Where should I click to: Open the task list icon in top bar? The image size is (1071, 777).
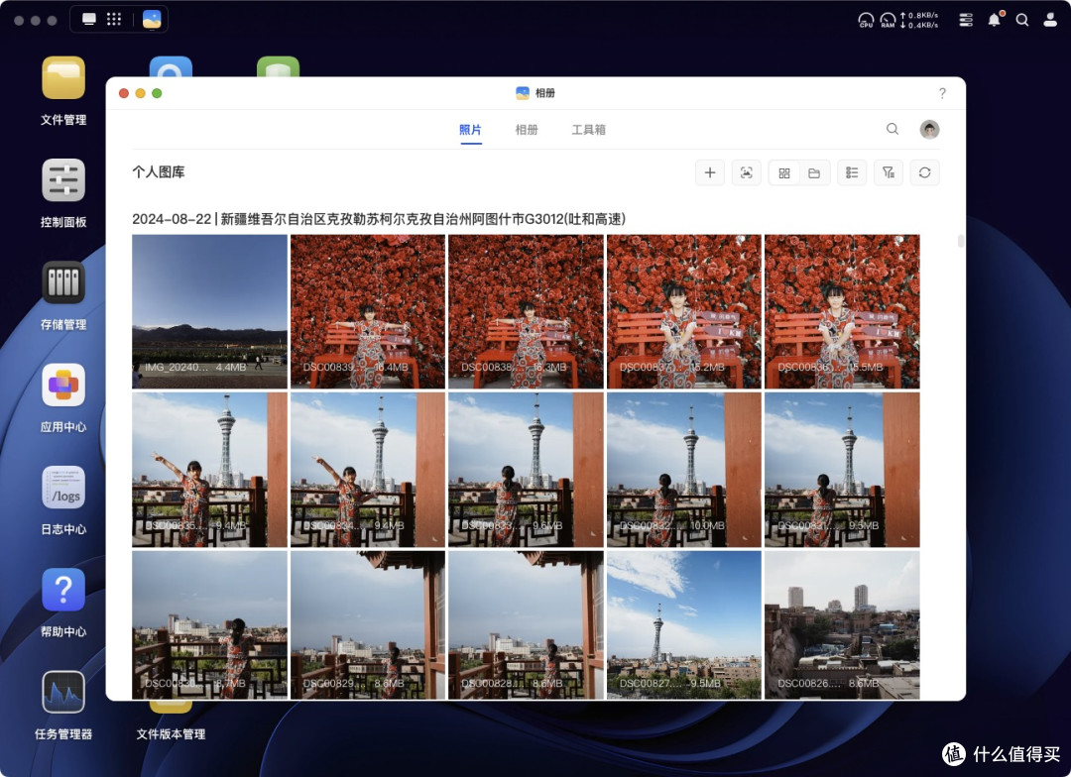coord(966,20)
